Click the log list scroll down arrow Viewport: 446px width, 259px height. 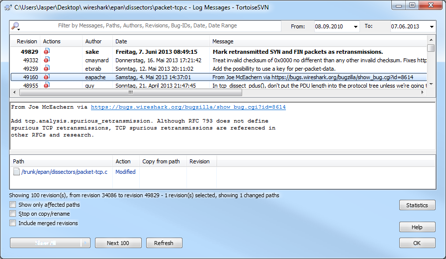click(x=431, y=84)
